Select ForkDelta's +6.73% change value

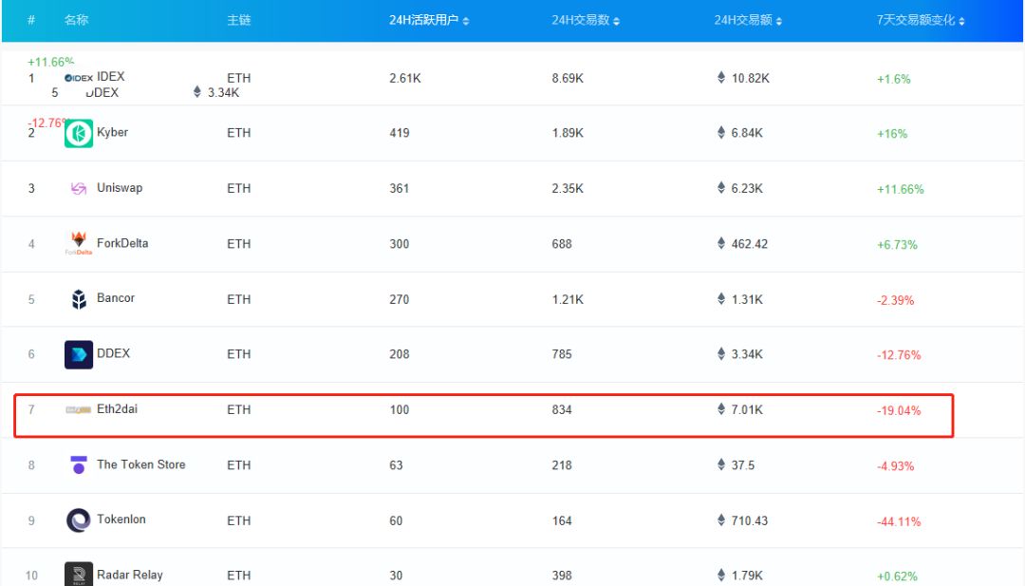click(897, 245)
